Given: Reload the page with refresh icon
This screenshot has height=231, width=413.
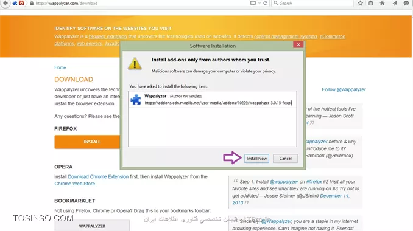Looking at the screenshot, I should click(265, 3).
